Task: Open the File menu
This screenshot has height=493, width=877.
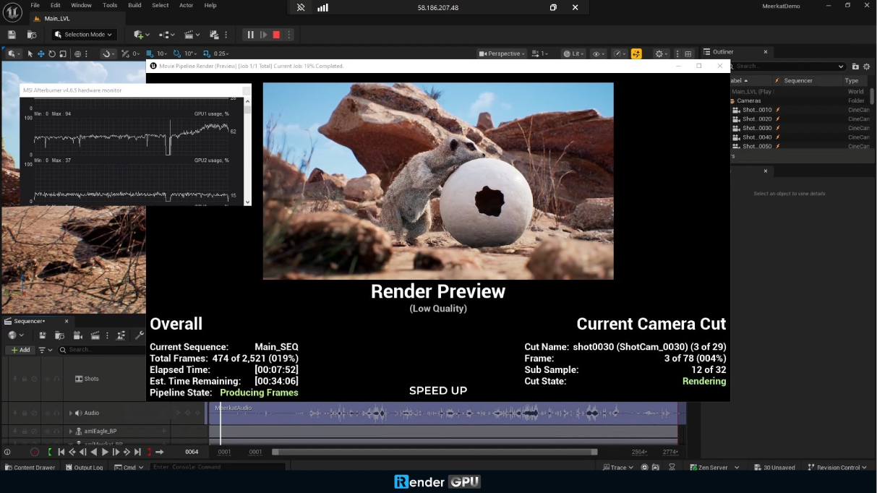Action: click(35, 5)
